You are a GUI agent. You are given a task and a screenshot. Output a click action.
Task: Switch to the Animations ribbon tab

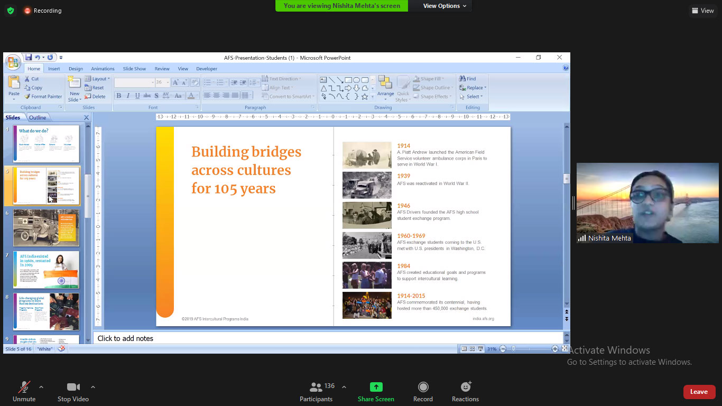pyautogui.click(x=103, y=69)
